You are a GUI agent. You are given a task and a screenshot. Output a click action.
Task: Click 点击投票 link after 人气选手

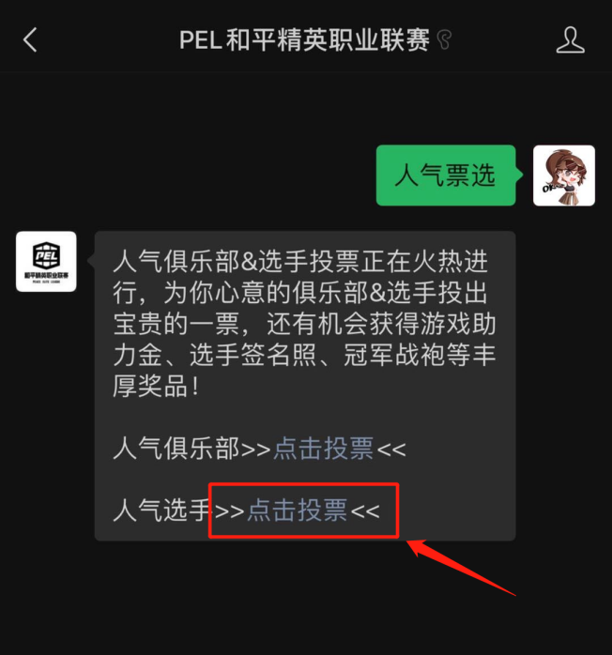(x=297, y=510)
